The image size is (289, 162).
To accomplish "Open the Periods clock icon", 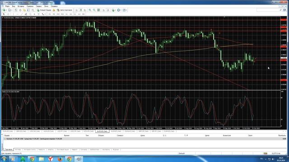I will [x=118, y=10].
